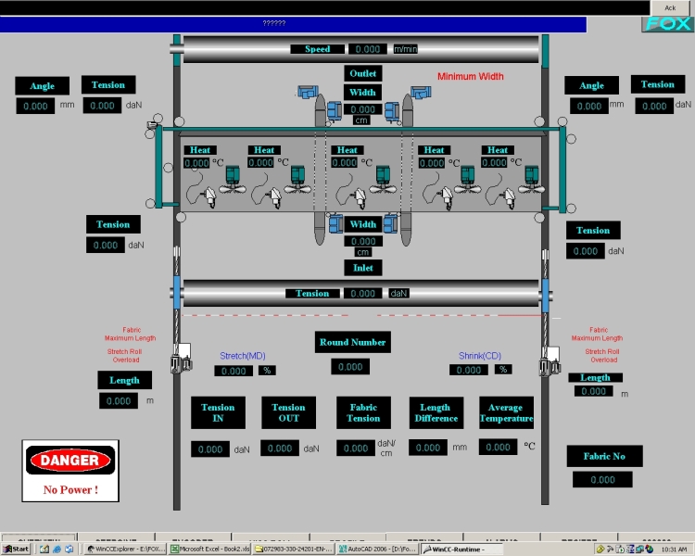This screenshot has height=556, width=695.
Task: Click the Round Number value field
Action: 350,367
